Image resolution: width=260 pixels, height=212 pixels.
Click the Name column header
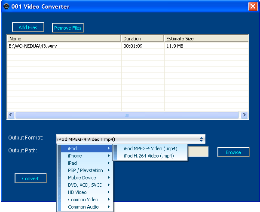coord(64,39)
